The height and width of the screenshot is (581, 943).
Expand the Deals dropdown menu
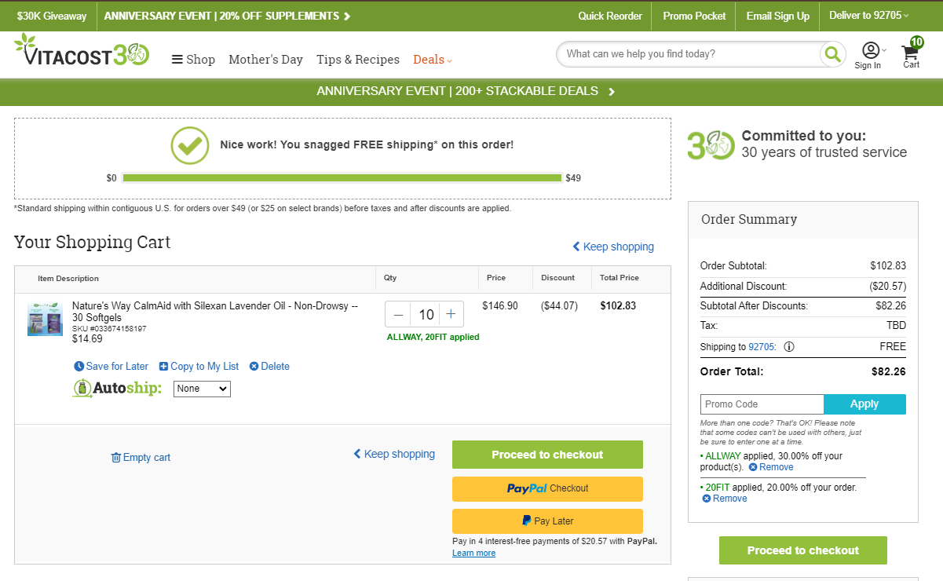pyautogui.click(x=433, y=60)
